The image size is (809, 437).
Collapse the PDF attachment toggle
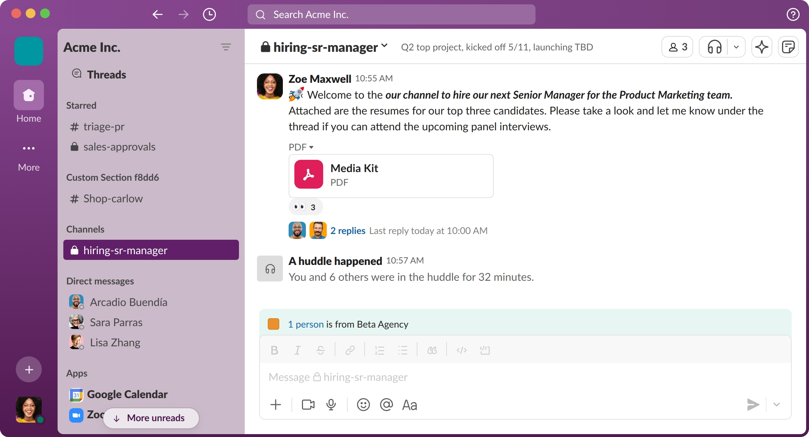[301, 147]
